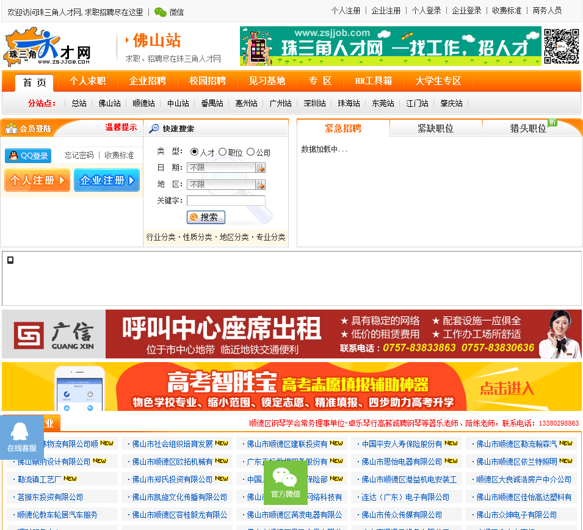Focus the 关键字 keyword input
This screenshot has height=530, width=583.
pos(226,201)
